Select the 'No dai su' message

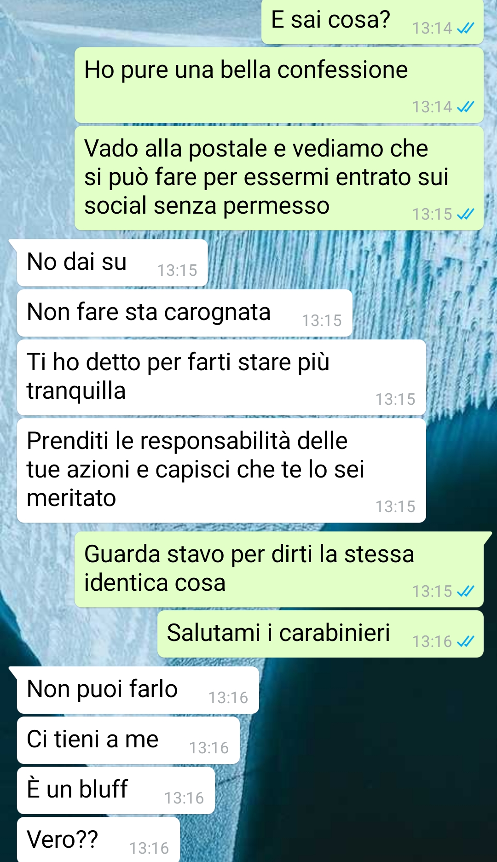(x=112, y=262)
